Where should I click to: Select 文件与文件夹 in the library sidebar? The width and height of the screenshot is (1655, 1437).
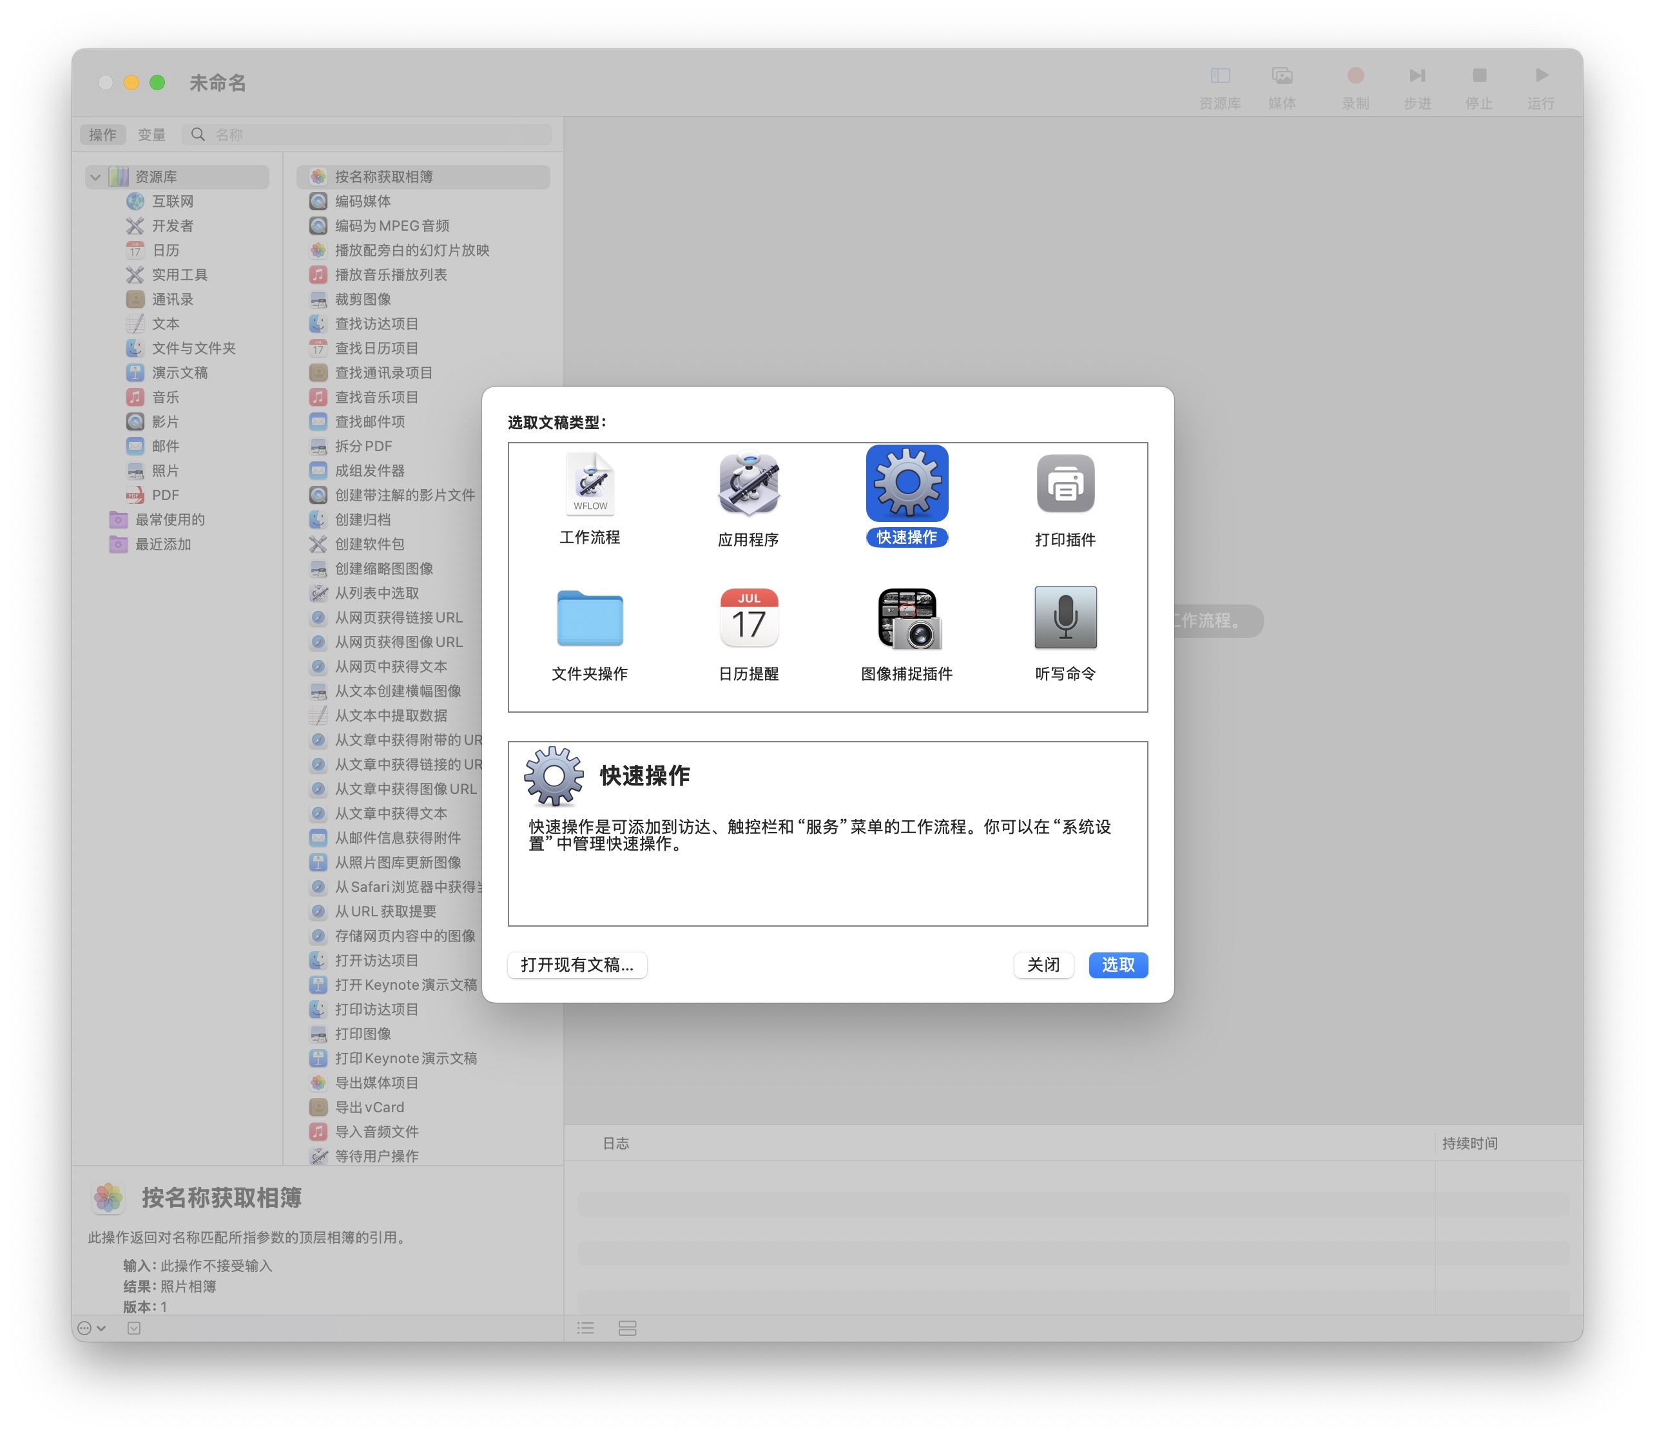(193, 348)
